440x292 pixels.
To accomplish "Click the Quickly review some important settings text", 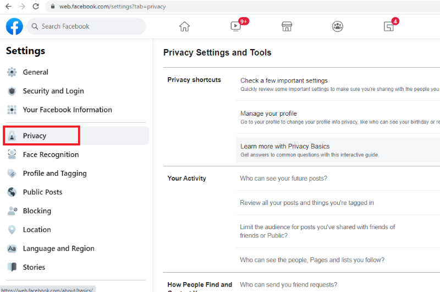I will (x=340, y=89).
